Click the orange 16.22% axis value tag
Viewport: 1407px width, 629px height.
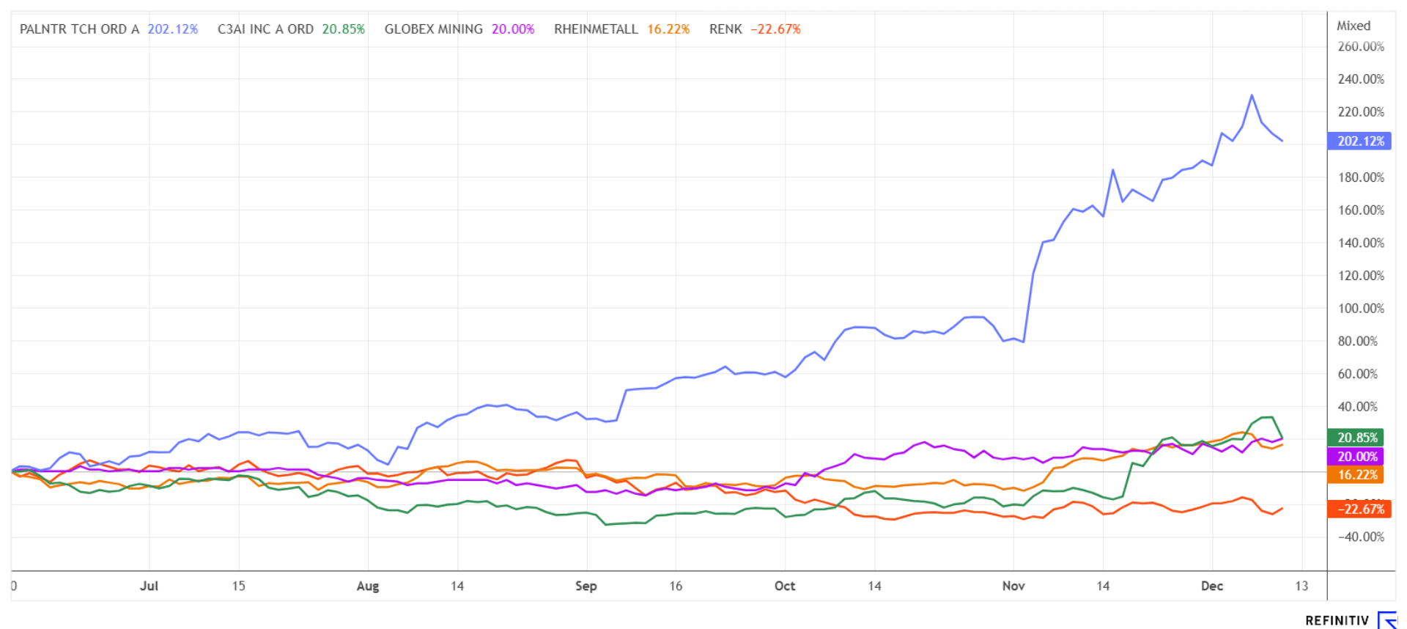click(1356, 475)
